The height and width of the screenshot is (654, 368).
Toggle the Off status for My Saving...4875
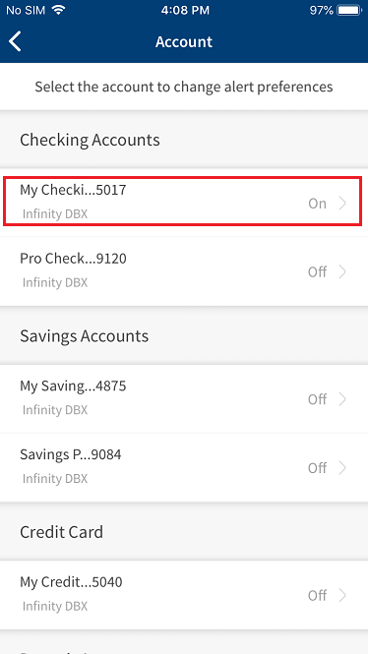[x=317, y=399]
